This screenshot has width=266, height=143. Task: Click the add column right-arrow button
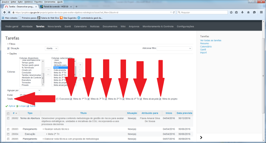click(x=48, y=69)
